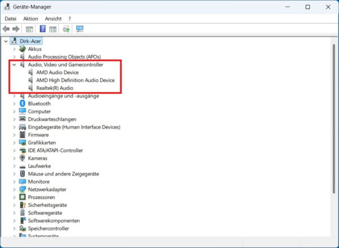Open the ? help menu
Screen dimensions: 339x248
tap(69, 19)
